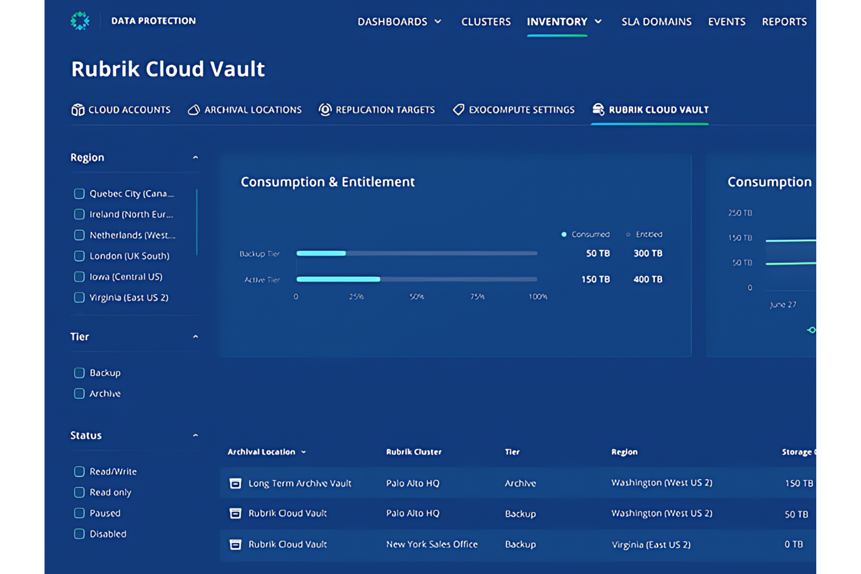Collapse the Status filter section
Image resolution: width=861 pixels, height=574 pixels.
click(195, 436)
